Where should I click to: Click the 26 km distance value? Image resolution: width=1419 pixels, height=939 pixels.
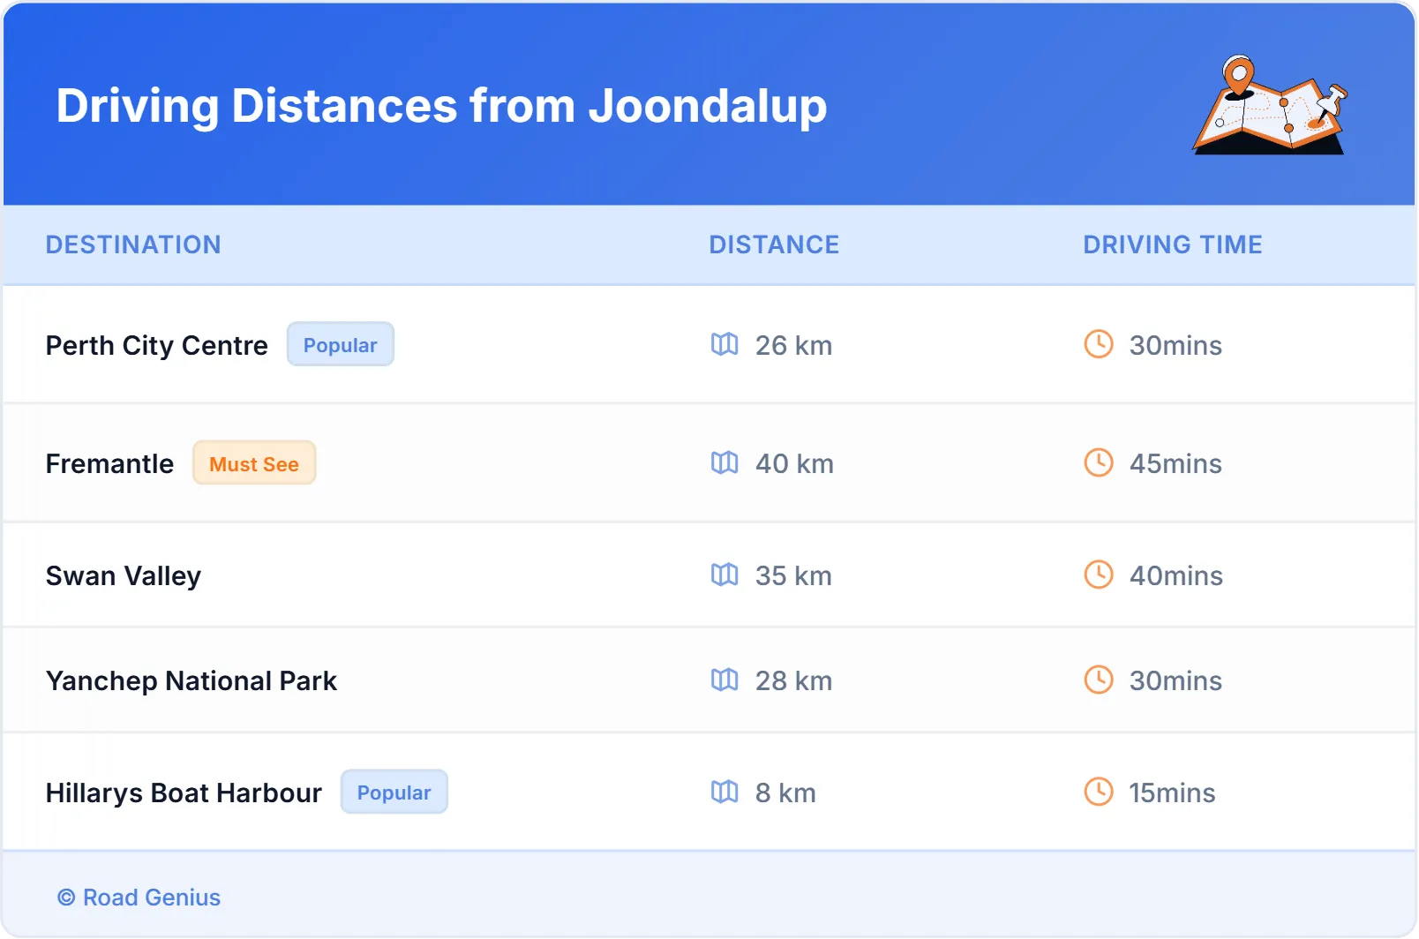click(x=793, y=345)
